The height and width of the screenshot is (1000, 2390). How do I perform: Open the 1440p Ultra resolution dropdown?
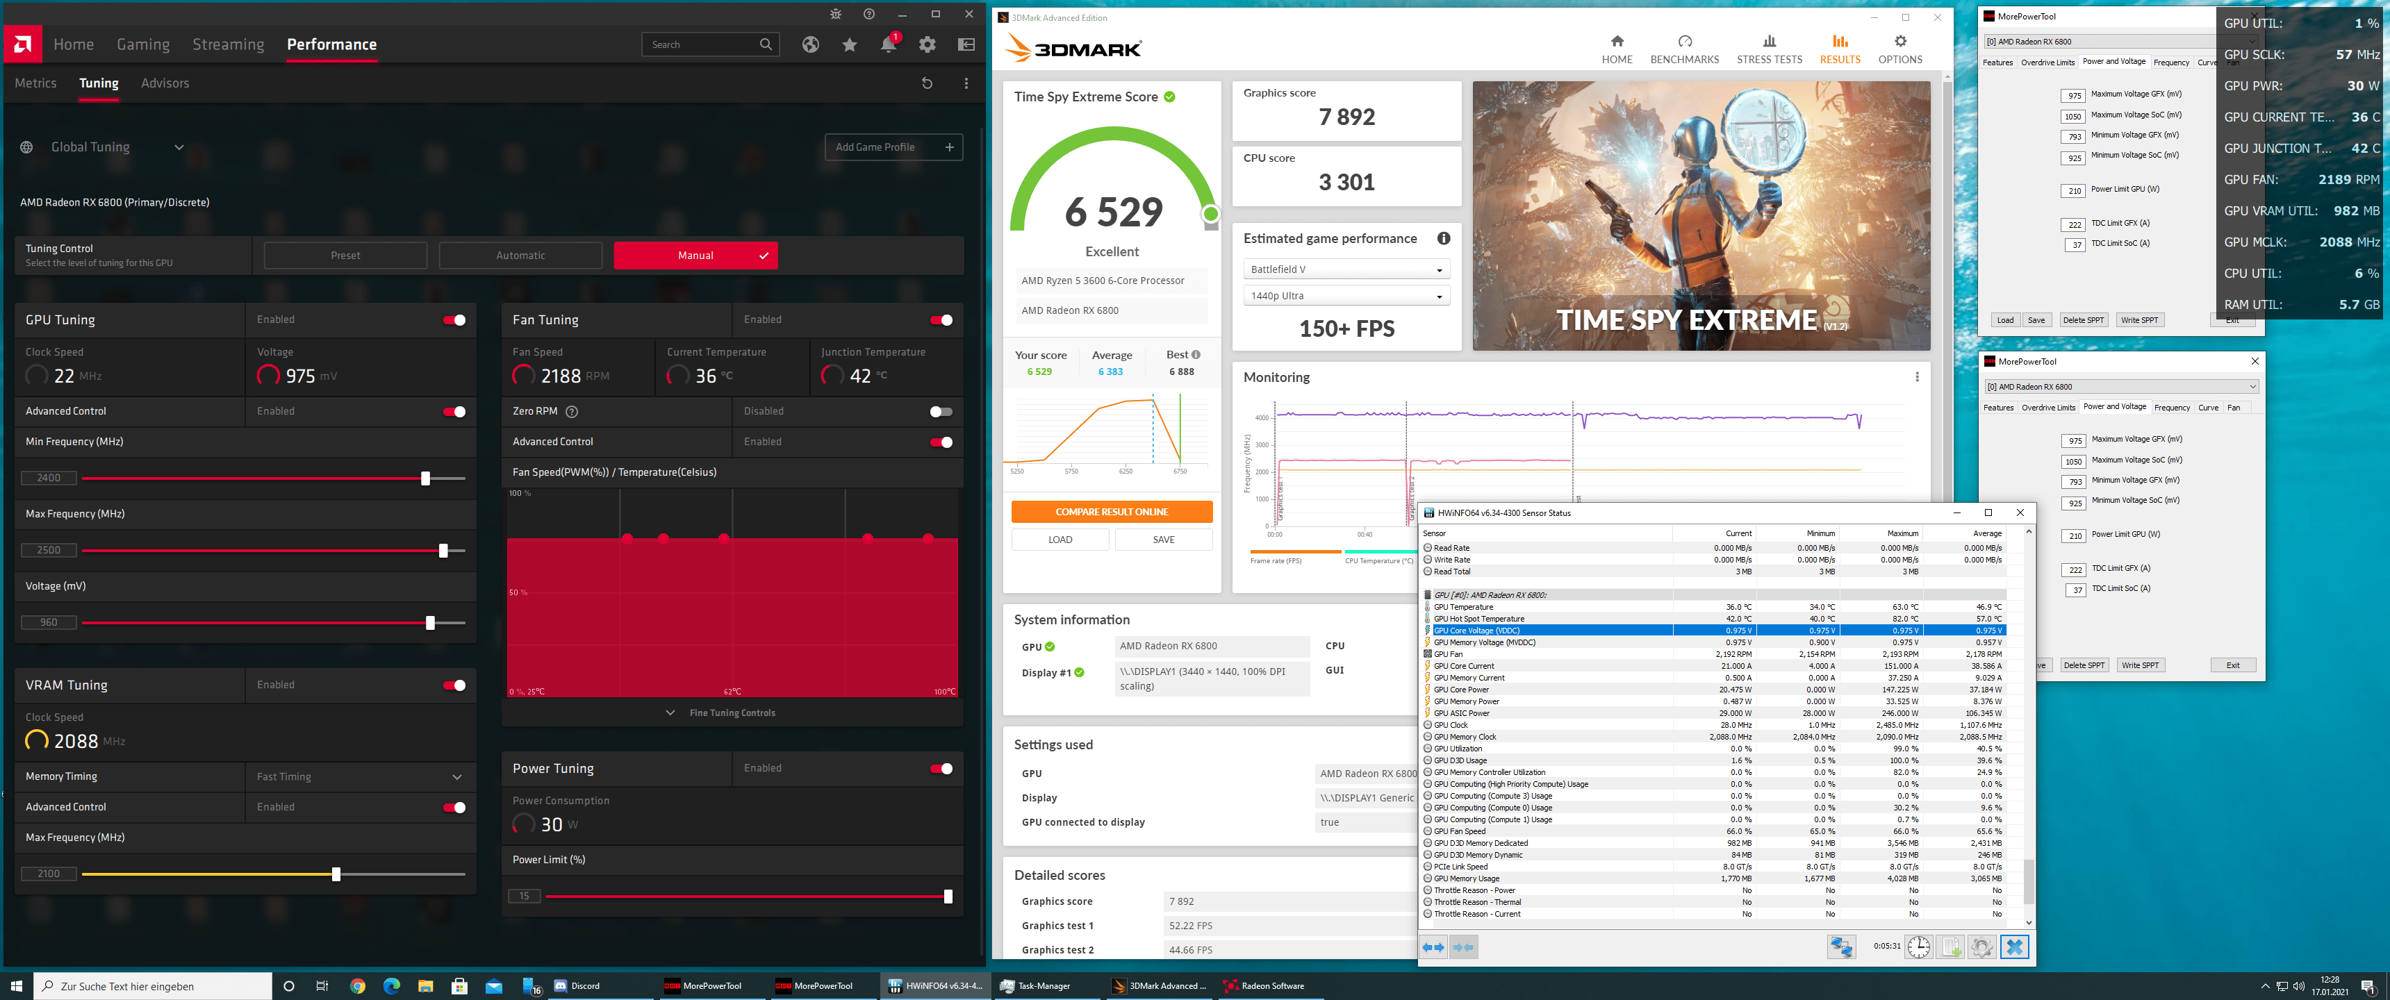pyautogui.click(x=1346, y=296)
